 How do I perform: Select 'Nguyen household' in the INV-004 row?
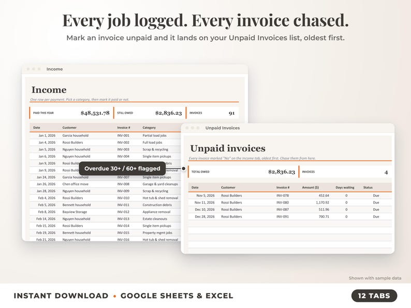pyautogui.click(x=76, y=157)
